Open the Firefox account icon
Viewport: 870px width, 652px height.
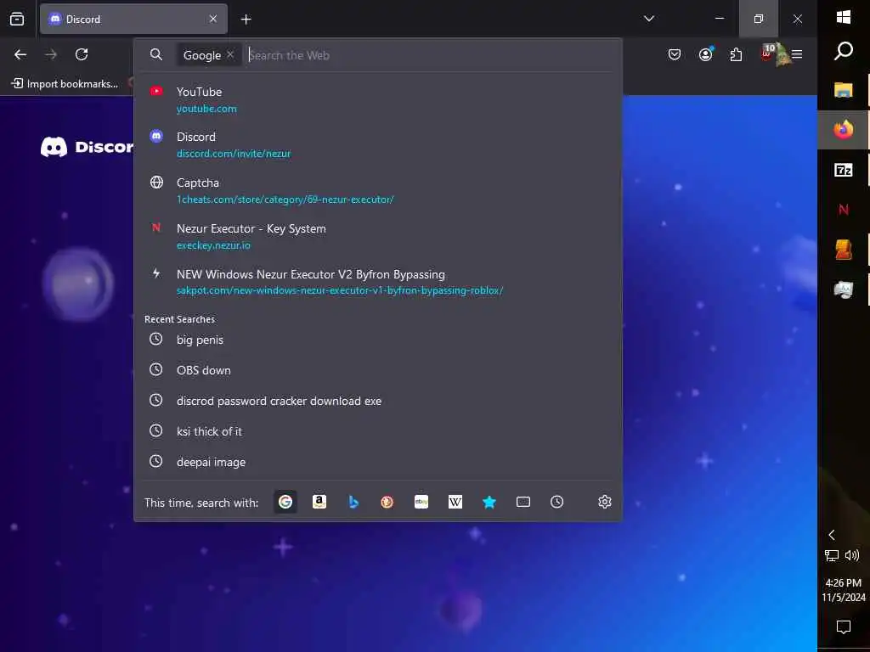coord(705,54)
